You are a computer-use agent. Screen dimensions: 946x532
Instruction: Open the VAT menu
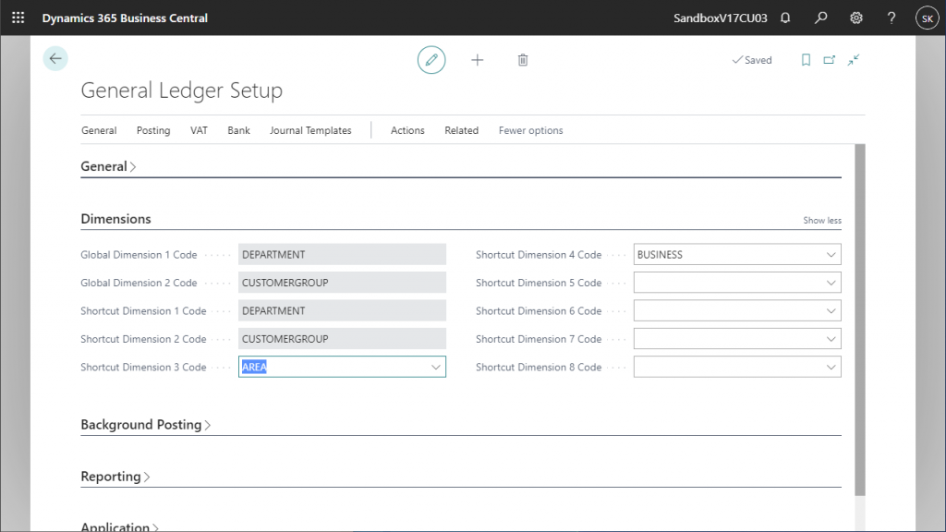tap(199, 130)
